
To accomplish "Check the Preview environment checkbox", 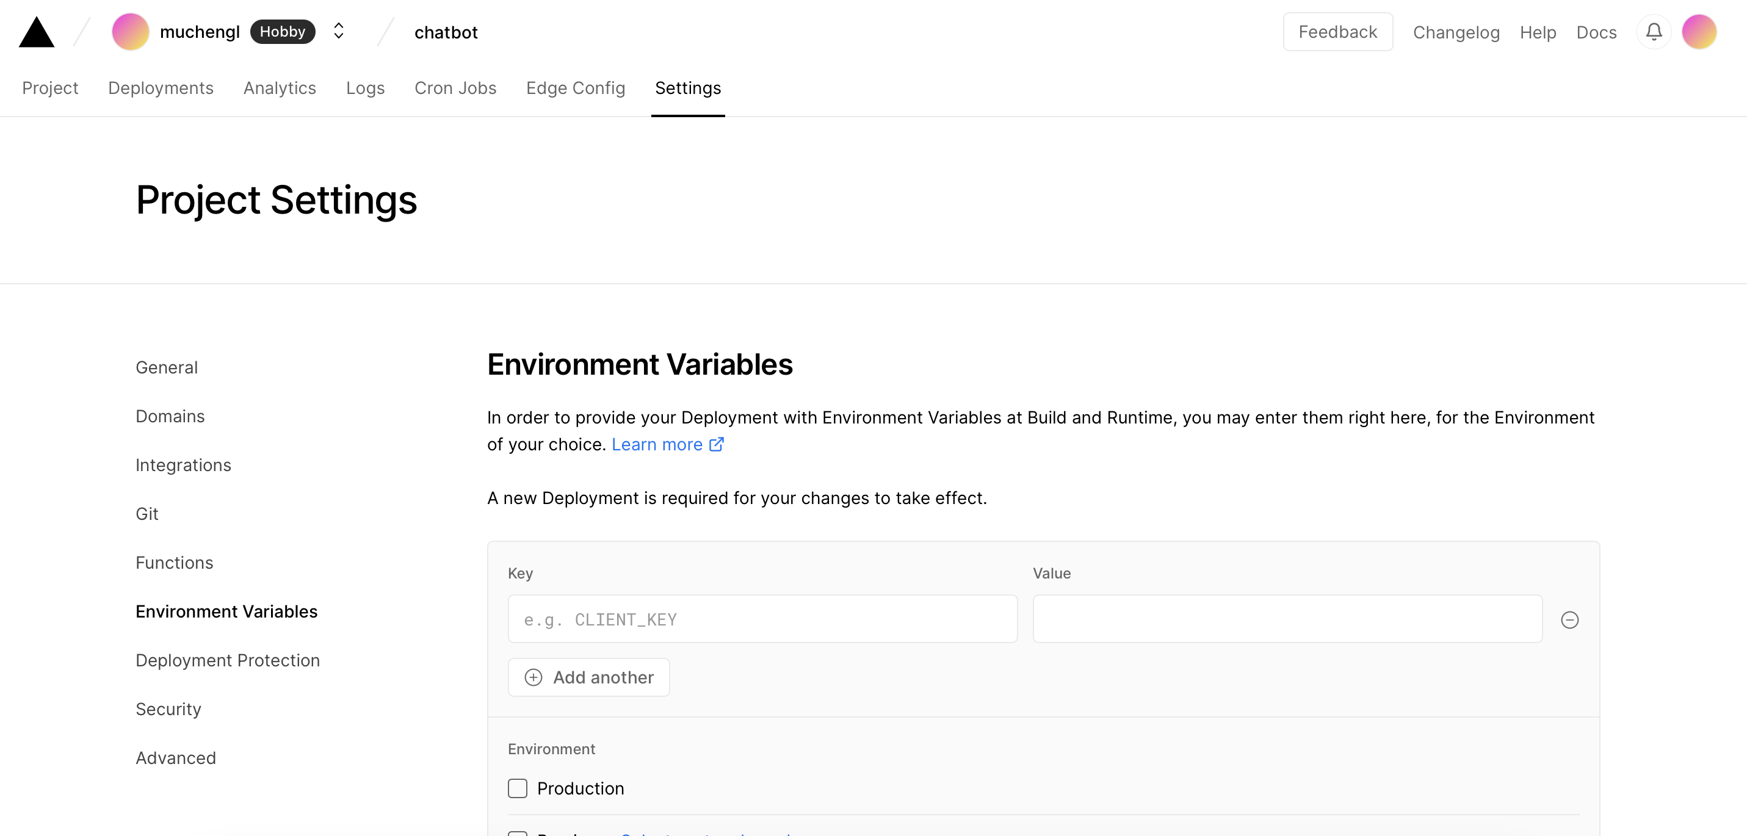I will point(518,835).
